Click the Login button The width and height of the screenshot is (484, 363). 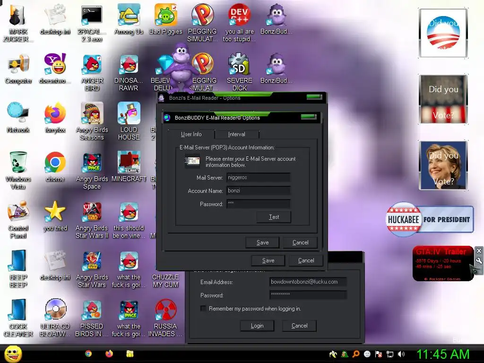coord(257,326)
